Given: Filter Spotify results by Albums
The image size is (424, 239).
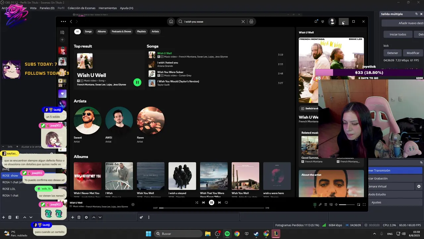Looking at the screenshot, I should (x=102, y=32).
